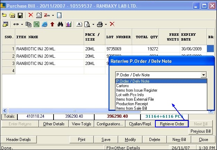Click the New folder icon in top toolbar
The height and width of the screenshot is (150, 217).
[x=4, y=15]
